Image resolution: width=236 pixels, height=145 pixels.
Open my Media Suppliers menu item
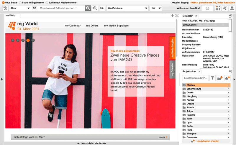[x=116, y=26]
